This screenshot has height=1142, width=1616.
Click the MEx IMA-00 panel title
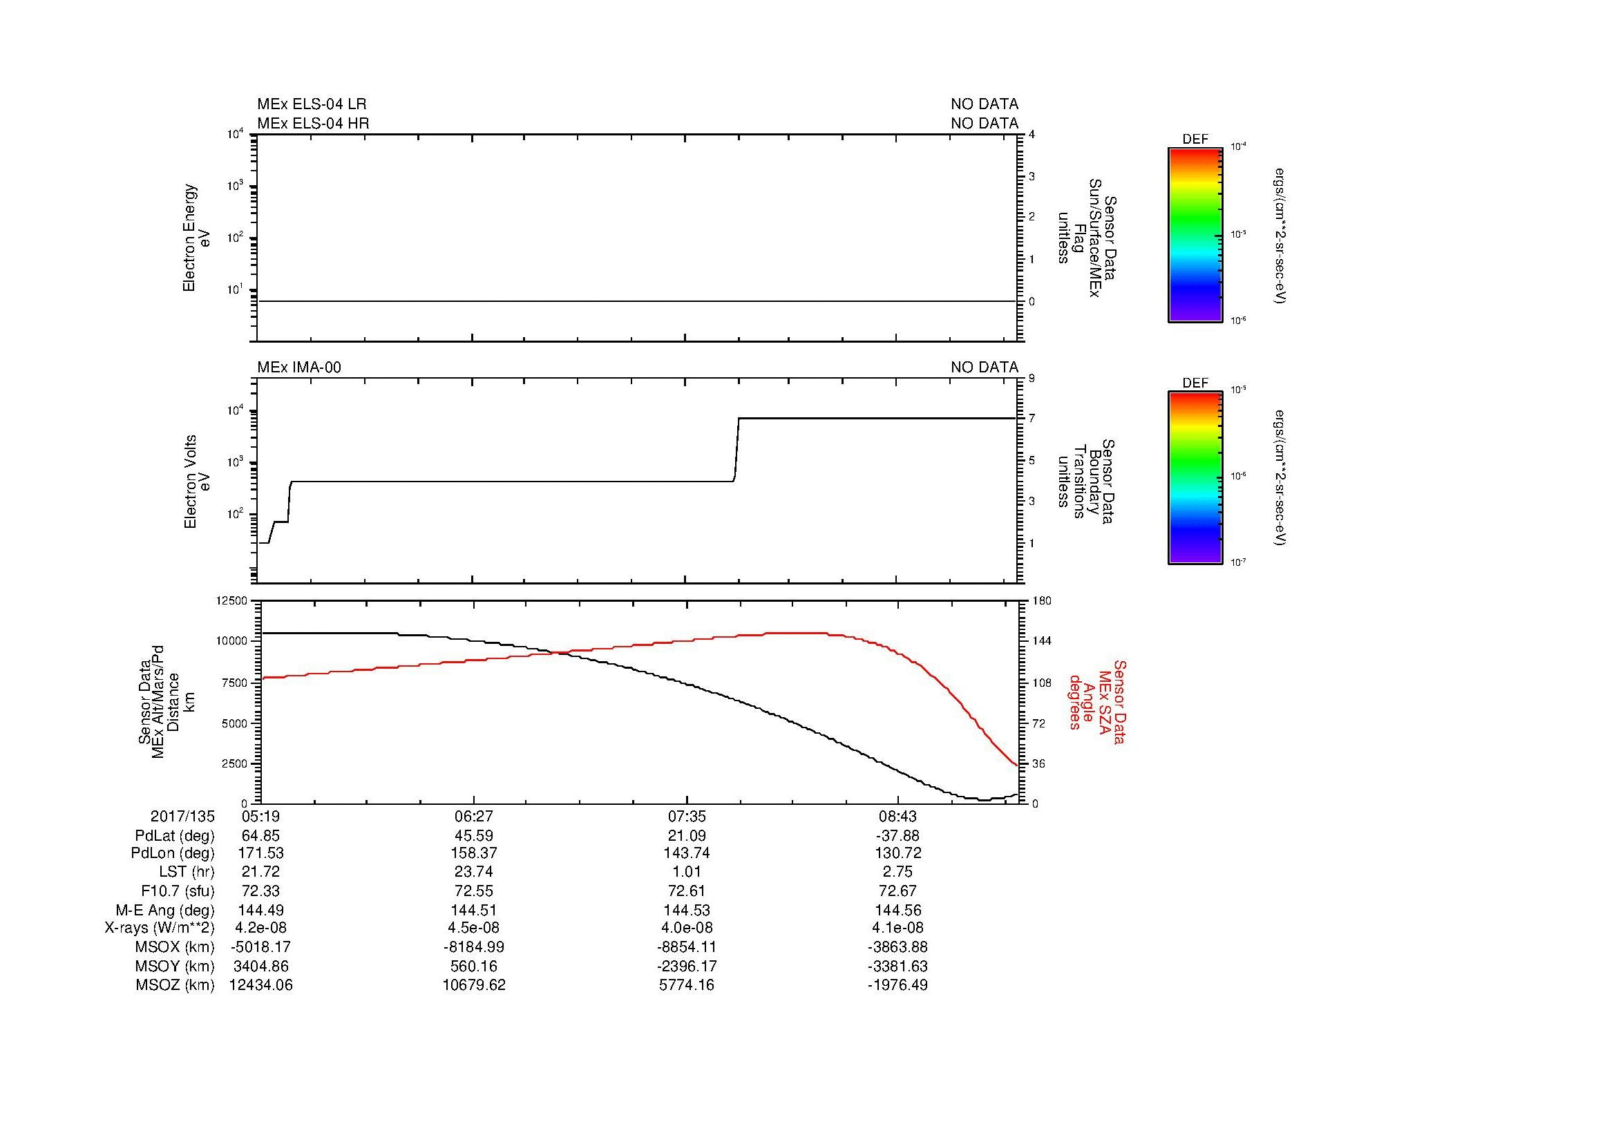(x=299, y=368)
